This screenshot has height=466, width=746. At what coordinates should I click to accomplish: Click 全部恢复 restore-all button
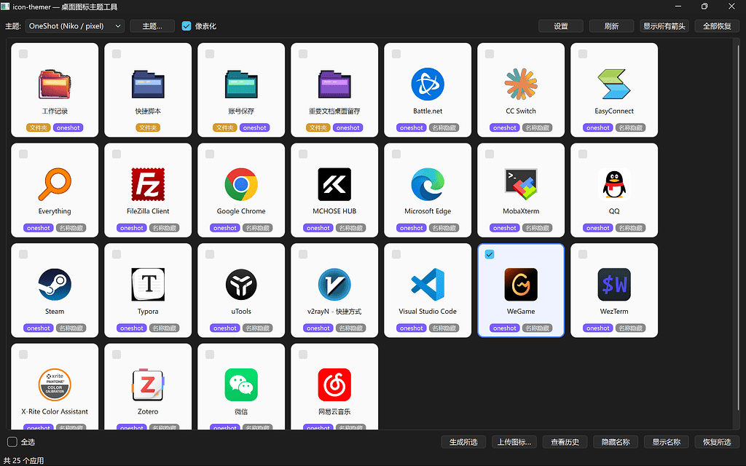(717, 26)
